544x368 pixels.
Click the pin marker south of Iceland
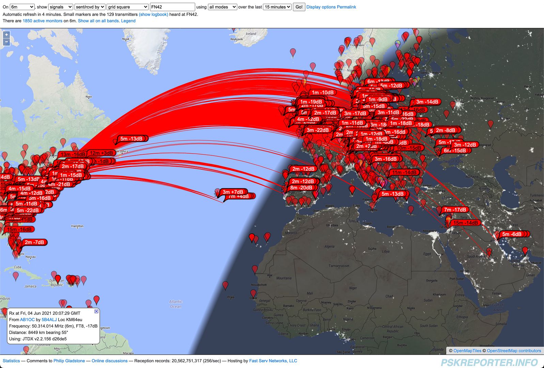coord(293,53)
